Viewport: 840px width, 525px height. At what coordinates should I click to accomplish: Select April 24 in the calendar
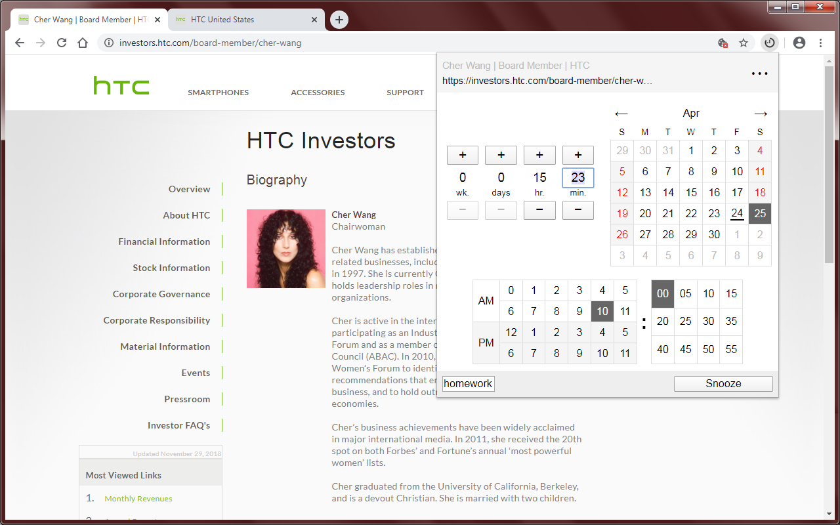pos(737,213)
